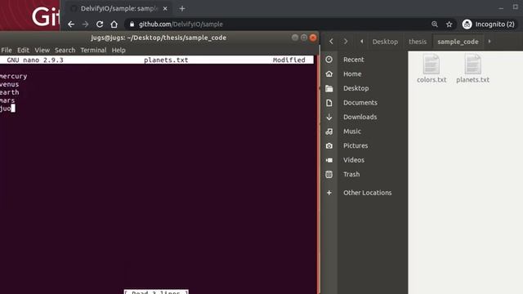Viewport: 523px width, 294px height.
Task: View site lock info in address bar
Action: point(132,24)
